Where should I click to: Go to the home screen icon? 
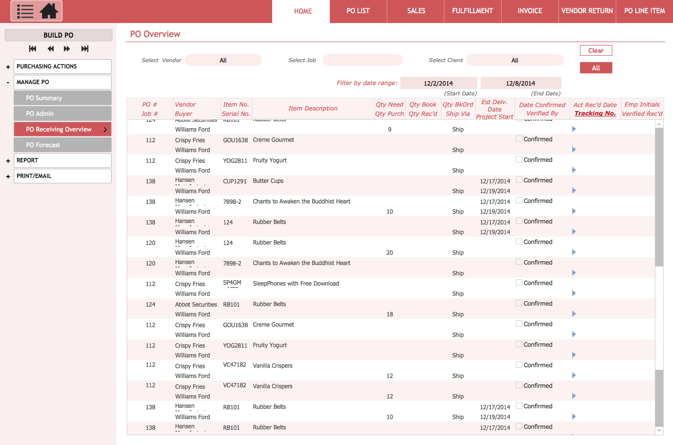coord(49,11)
